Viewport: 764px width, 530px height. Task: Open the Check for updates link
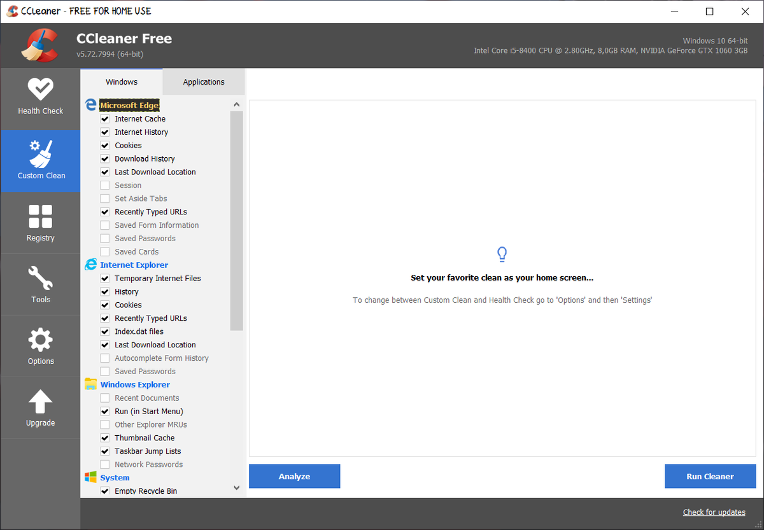point(714,512)
